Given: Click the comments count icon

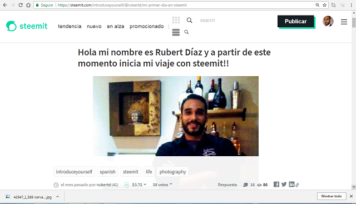Looking at the screenshot, I should click(x=245, y=185).
